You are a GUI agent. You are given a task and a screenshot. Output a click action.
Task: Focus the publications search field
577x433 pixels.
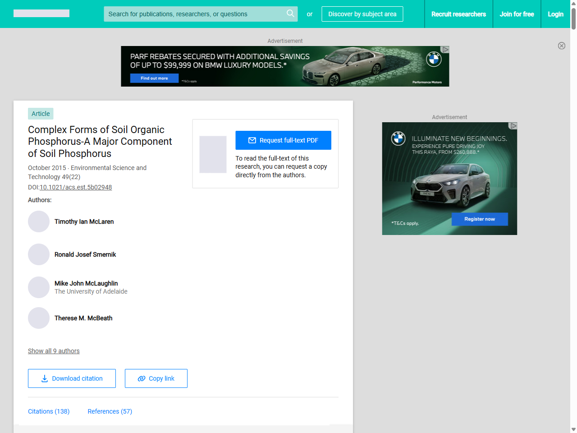click(x=194, y=14)
